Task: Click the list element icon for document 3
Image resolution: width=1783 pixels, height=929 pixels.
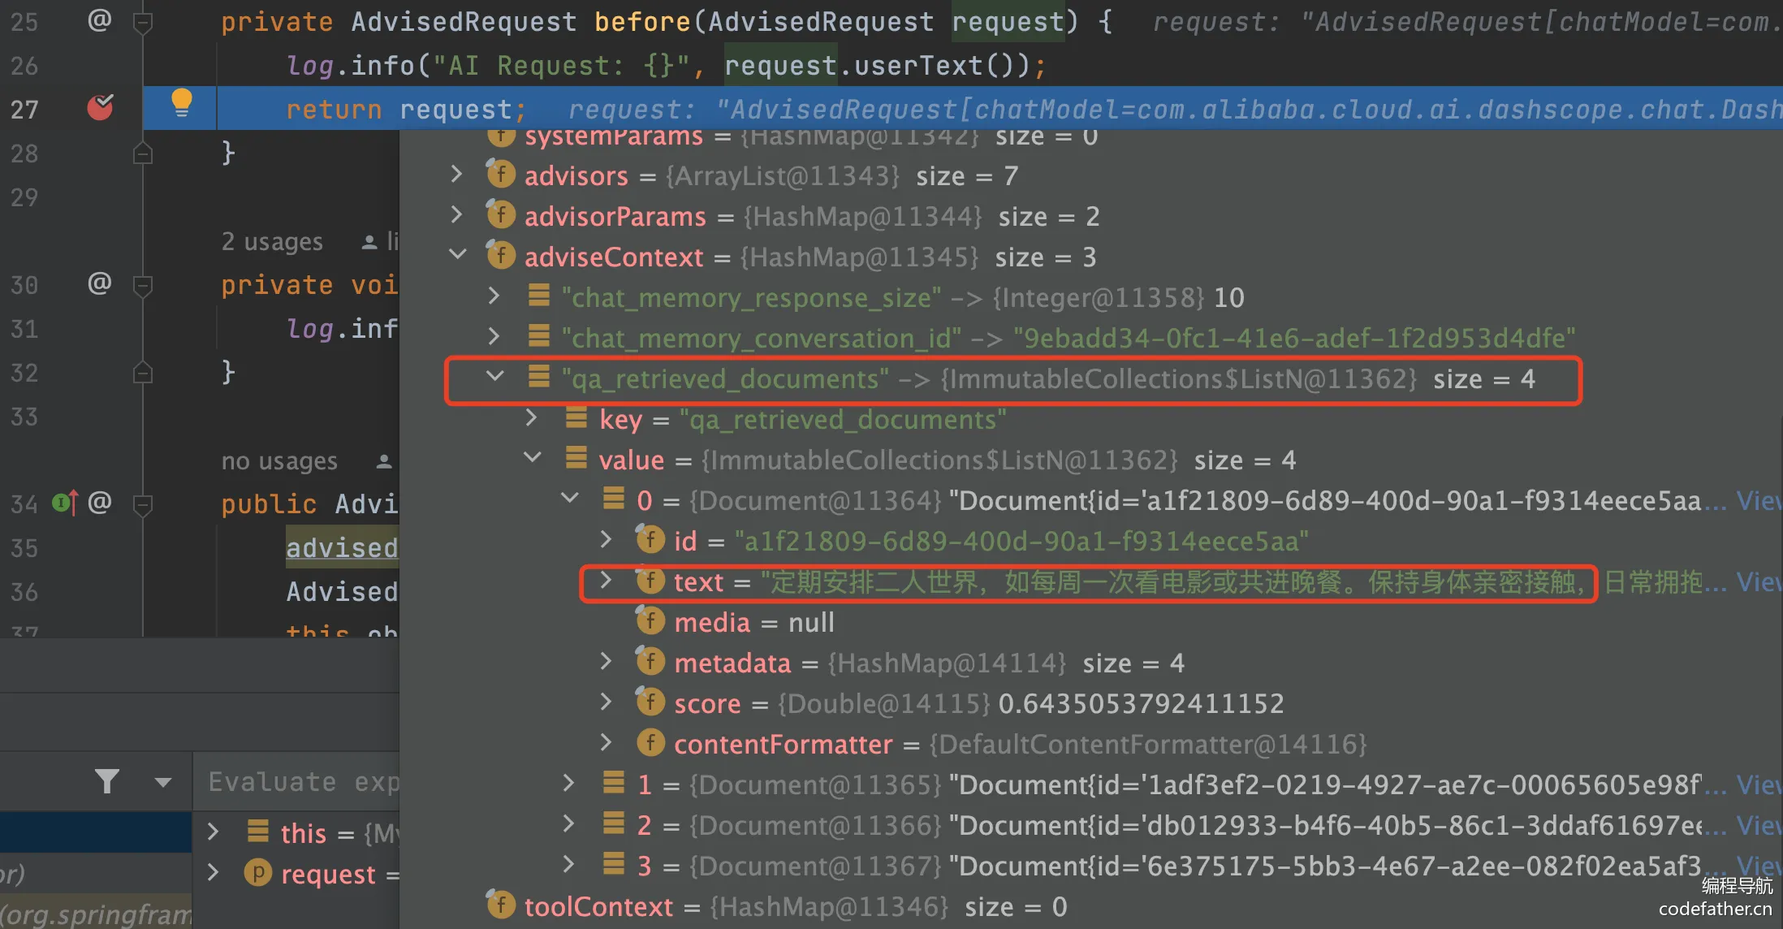Action: pos(614,863)
